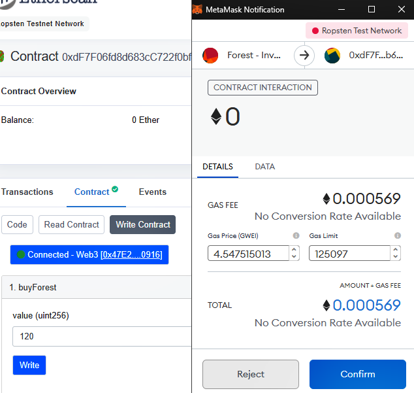Screen dimensions: 414x393
Task: Open the Events tab on Etherscan
Action: pyautogui.click(x=152, y=192)
